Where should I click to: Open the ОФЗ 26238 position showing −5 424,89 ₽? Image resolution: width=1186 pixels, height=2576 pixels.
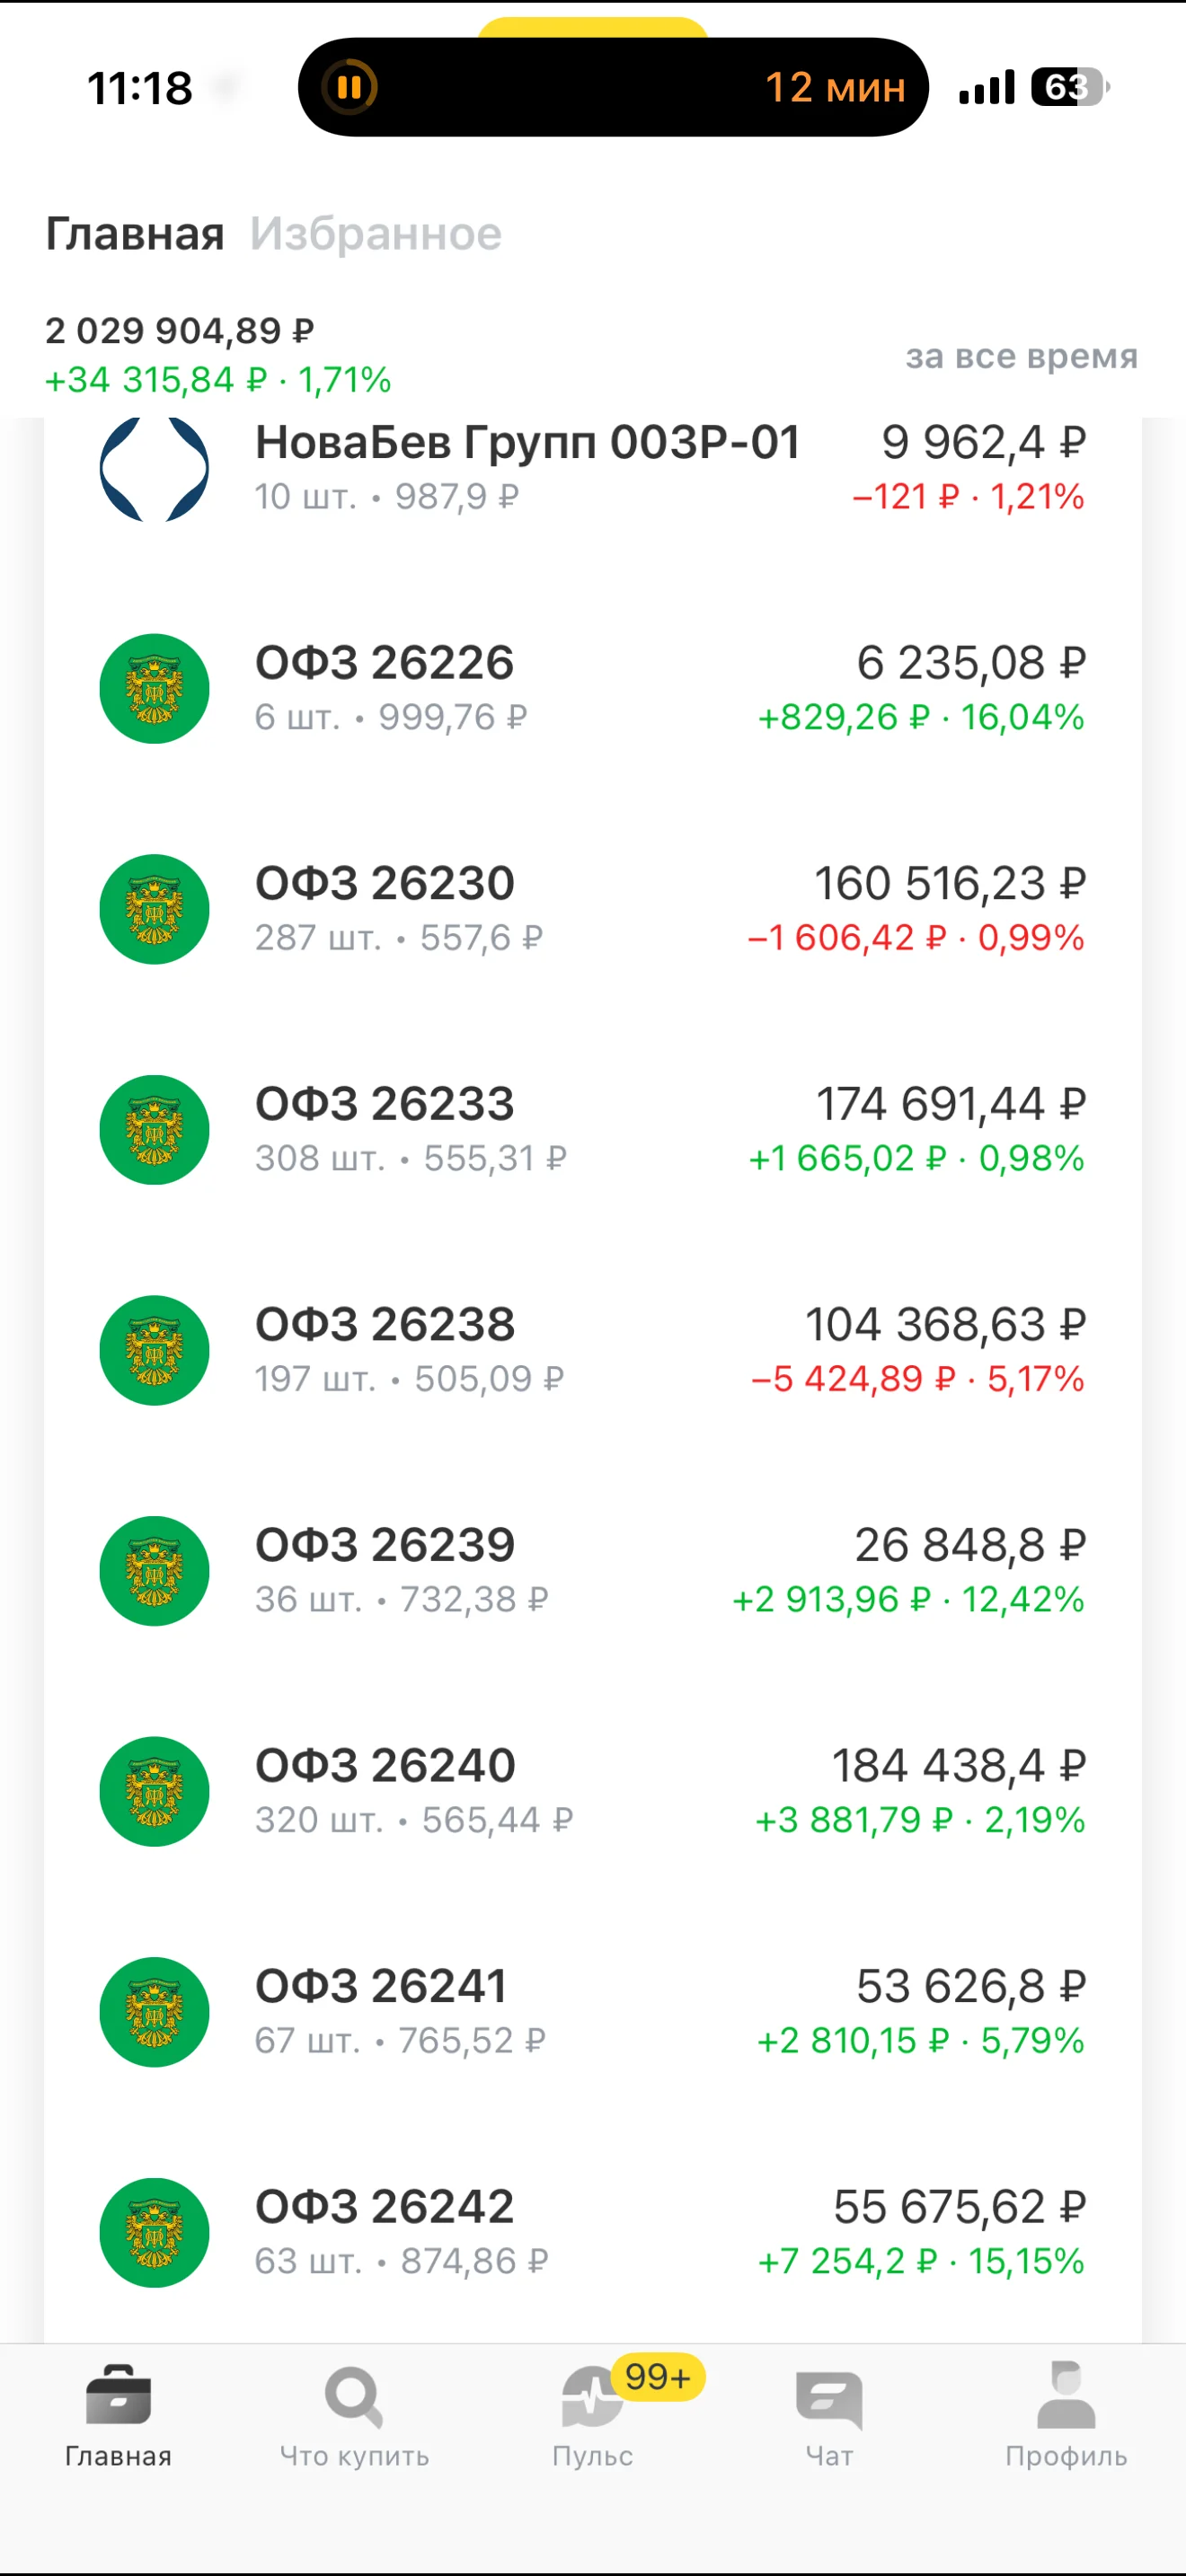coord(593,1350)
